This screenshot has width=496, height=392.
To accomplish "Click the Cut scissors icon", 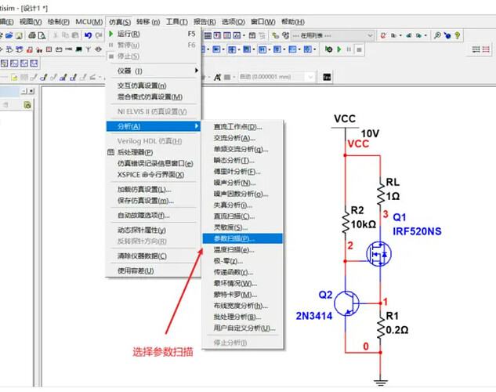I will 56,35.
